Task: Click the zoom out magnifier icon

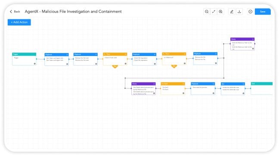Action: [207, 12]
